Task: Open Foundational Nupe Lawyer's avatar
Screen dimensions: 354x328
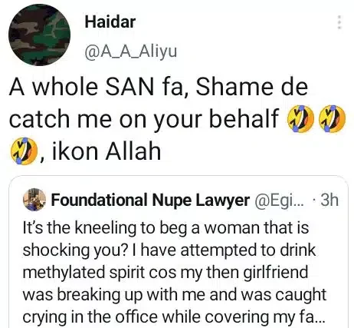Action: pos(34,200)
